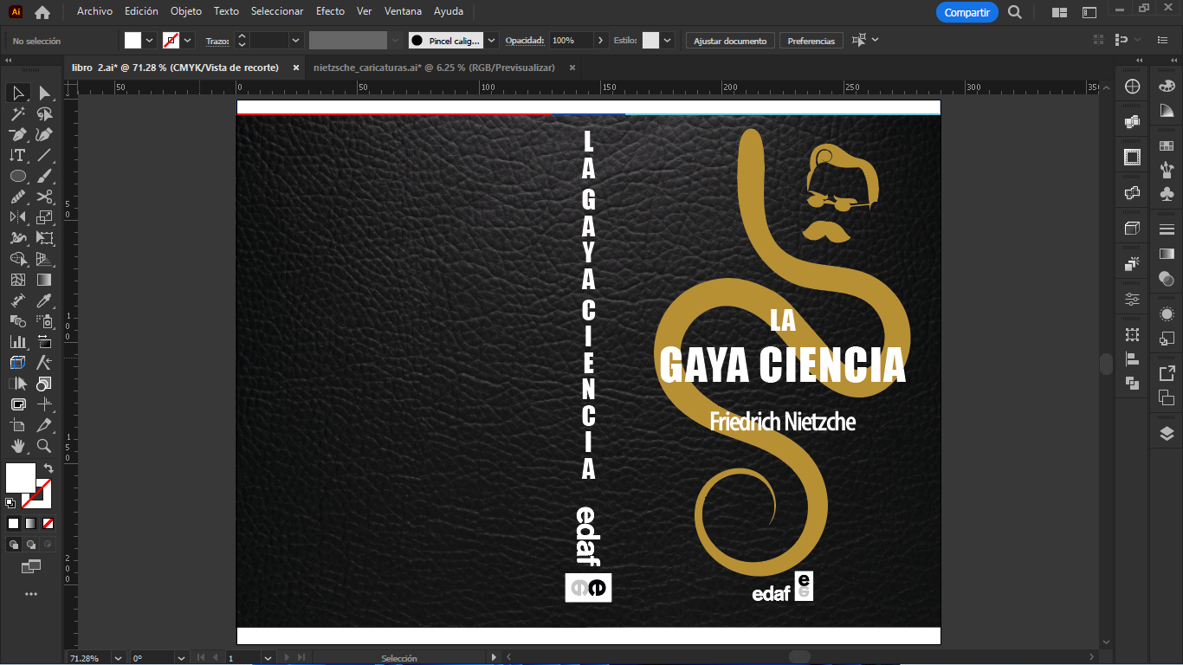The height and width of the screenshot is (665, 1183).
Task: Click the control bar fill swatch
Action: pos(133,41)
